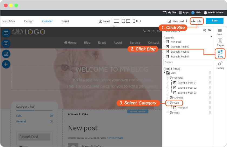Select tablet landscape preview icon
This screenshot has width=227, height=147.
tap(128, 21)
